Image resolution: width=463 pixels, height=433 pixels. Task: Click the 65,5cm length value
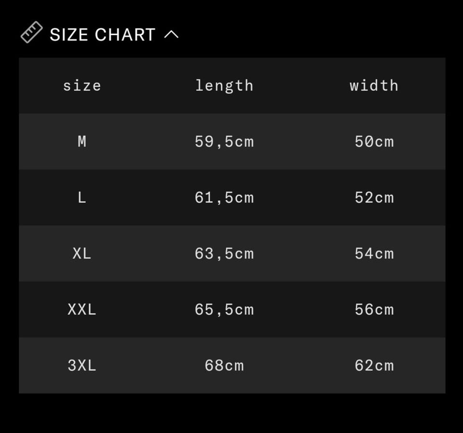224,310
